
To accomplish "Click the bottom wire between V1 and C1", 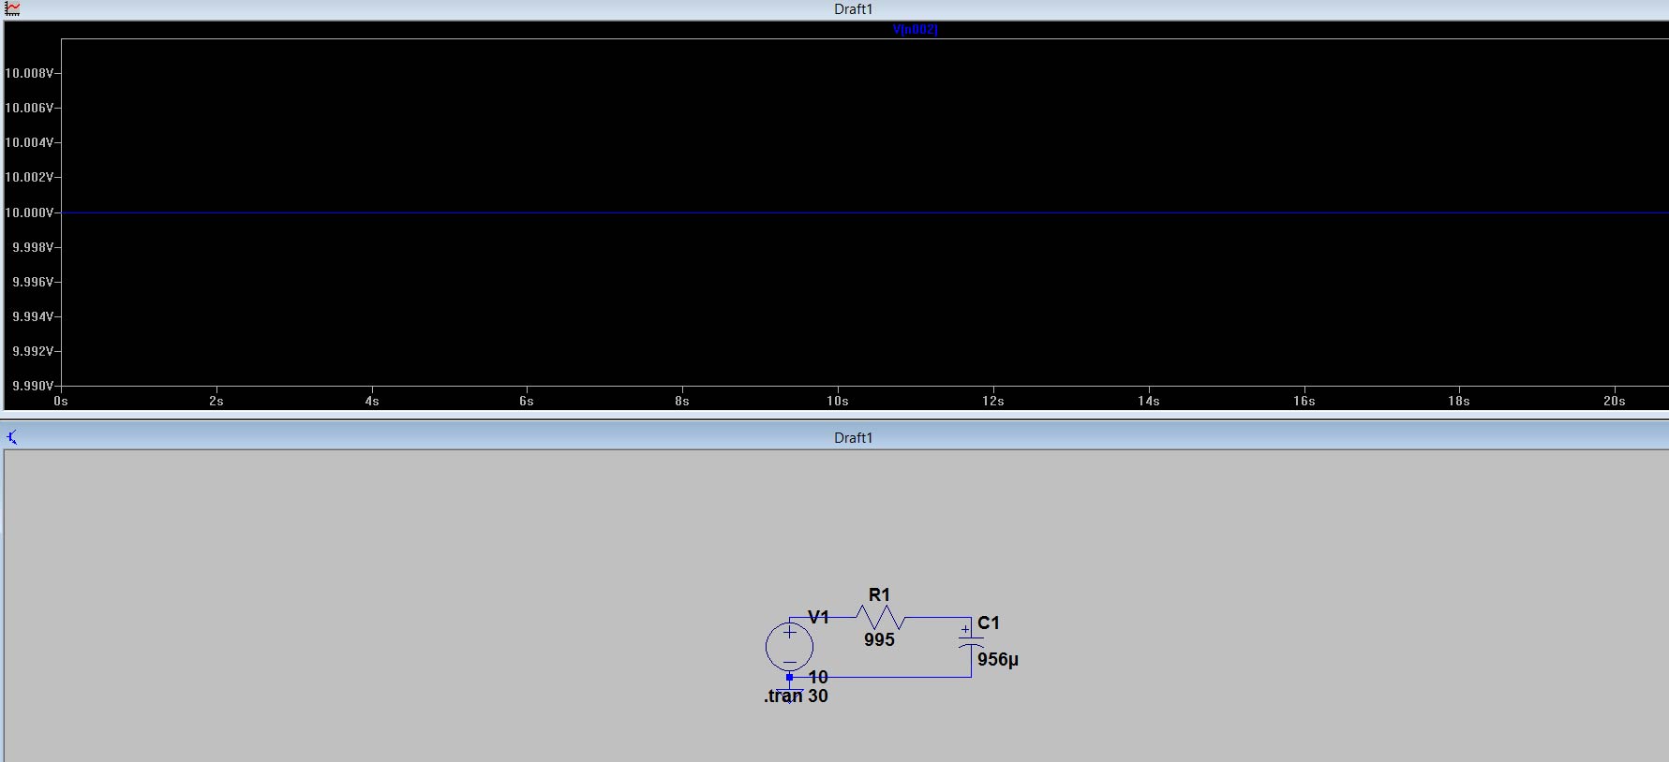I will pyautogui.click(x=890, y=677).
